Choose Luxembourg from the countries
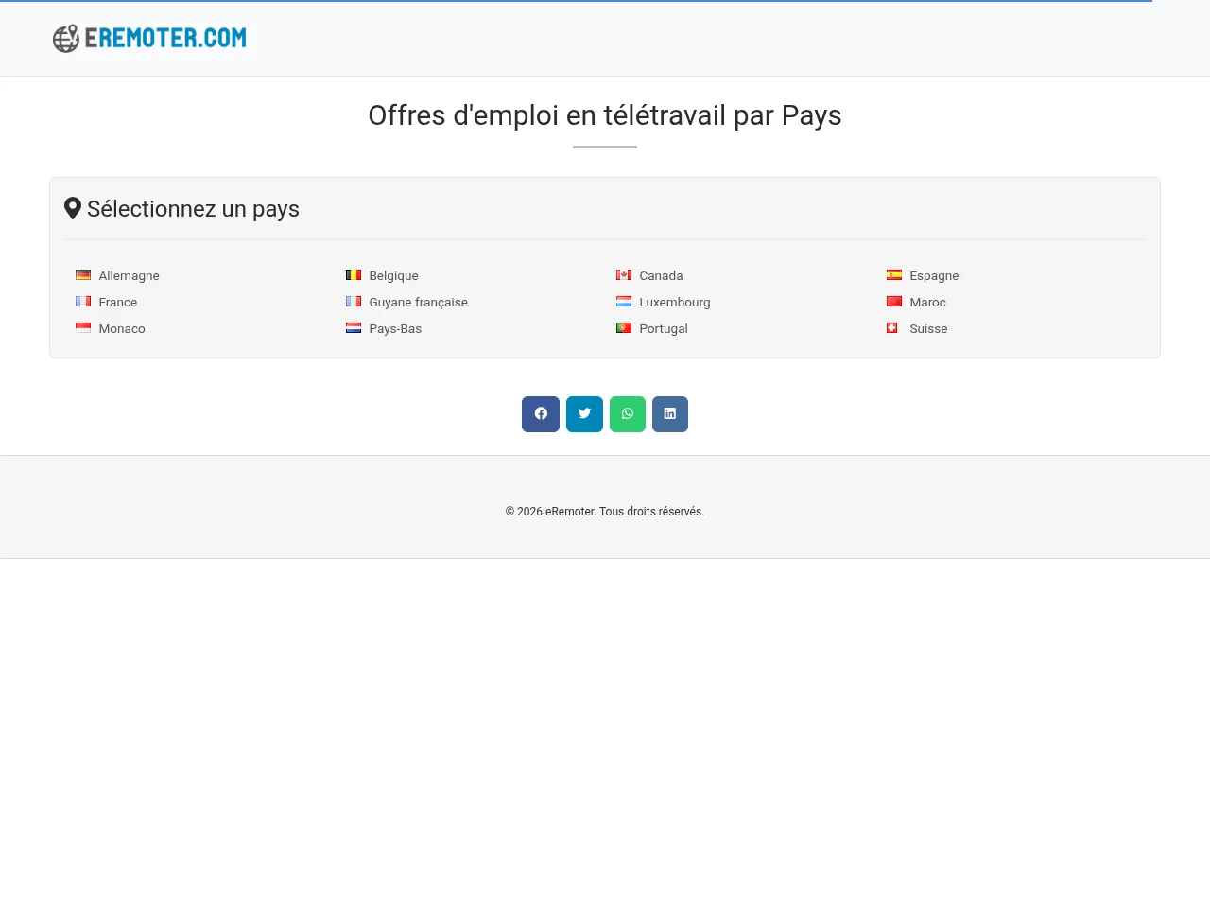The image size is (1210, 908). 675,303
